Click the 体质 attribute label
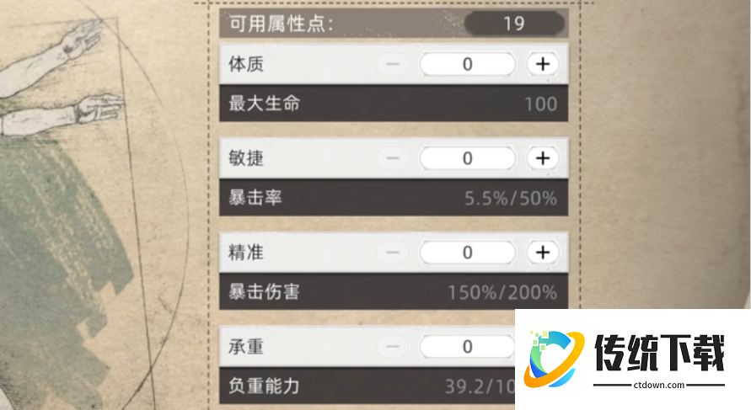This screenshot has width=751, height=410. click(x=246, y=64)
